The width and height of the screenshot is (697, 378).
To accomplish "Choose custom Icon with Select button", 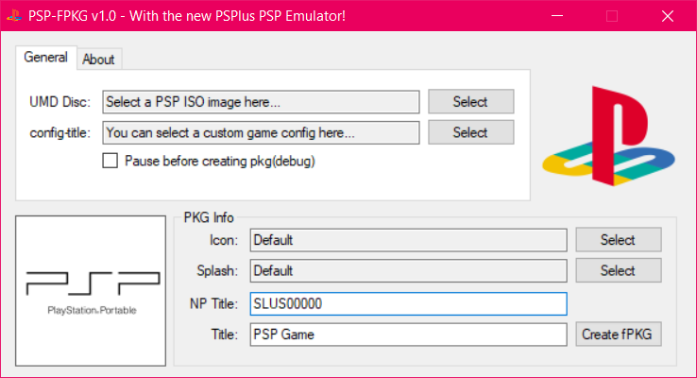I will click(x=618, y=240).
